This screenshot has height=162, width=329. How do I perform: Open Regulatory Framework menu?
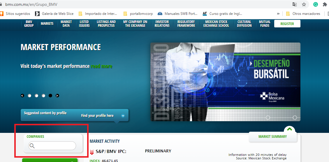click(x=186, y=24)
